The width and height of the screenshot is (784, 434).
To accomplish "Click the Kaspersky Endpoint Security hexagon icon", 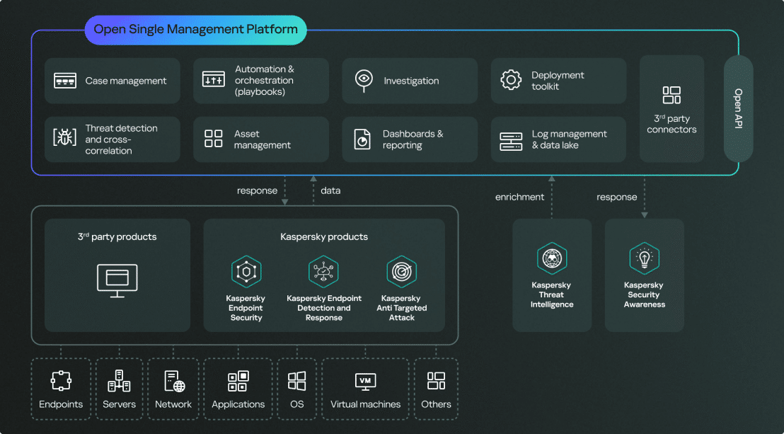I will [246, 271].
